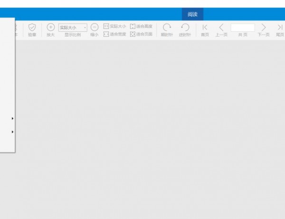
Task: Expand the lower submenu arrow in left menu
Action: point(12,132)
